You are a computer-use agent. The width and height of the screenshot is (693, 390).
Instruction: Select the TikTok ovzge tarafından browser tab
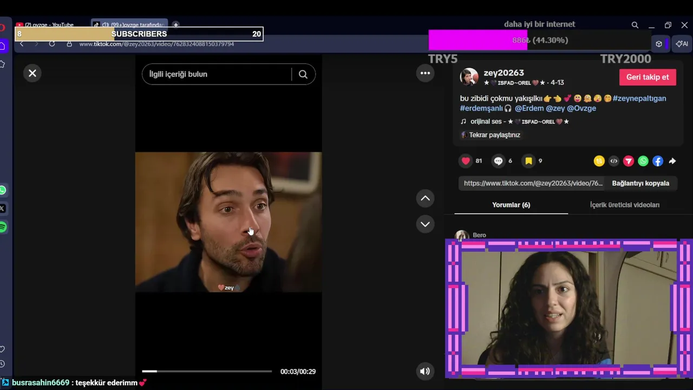pyautogui.click(x=130, y=25)
